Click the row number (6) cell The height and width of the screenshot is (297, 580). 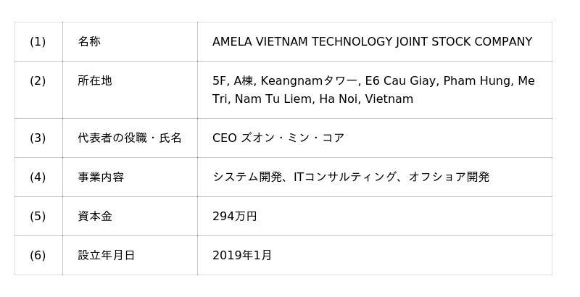38,255
